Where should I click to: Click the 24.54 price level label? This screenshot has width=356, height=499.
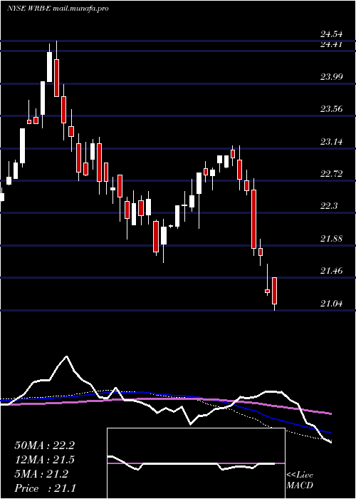coord(331,34)
